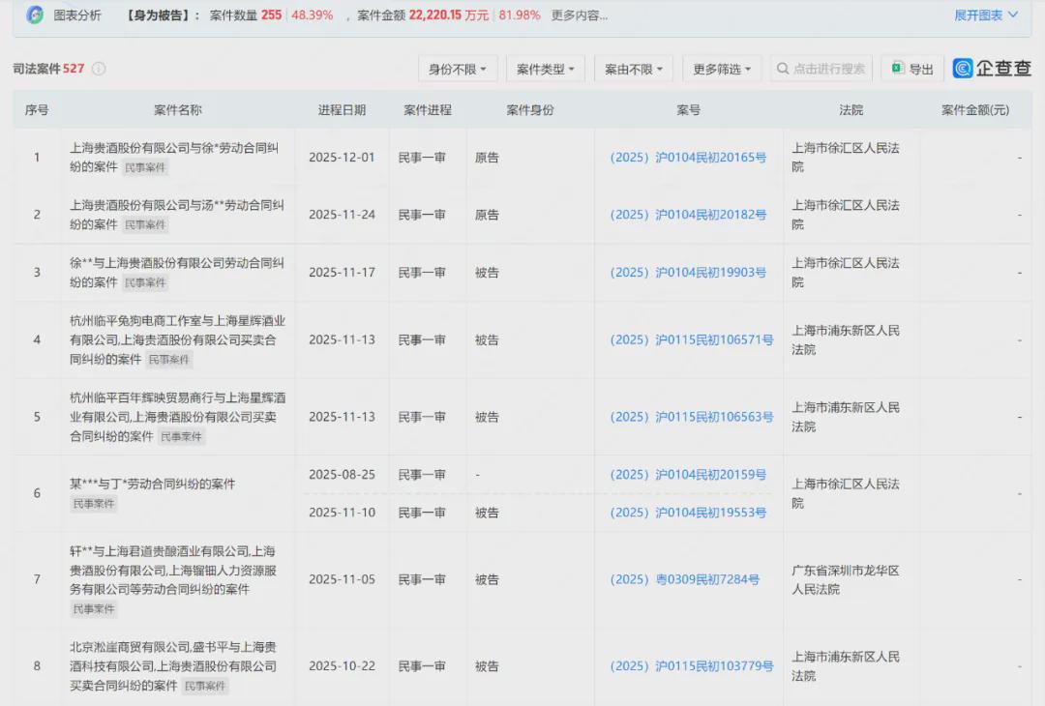Screen dimensions: 1045x706
Task: Open case number 沪0115民初103779号
Action: coord(691,666)
